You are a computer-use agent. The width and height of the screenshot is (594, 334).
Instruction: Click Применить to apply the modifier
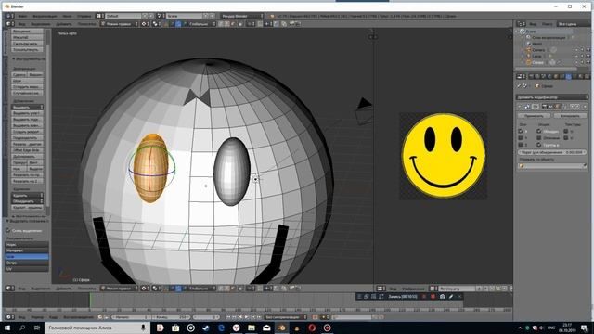(x=534, y=115)
